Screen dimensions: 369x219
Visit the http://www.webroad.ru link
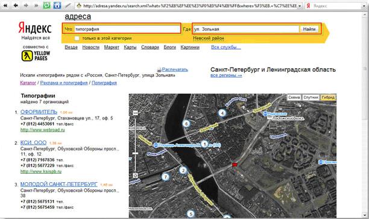click(x=43, y=130)
